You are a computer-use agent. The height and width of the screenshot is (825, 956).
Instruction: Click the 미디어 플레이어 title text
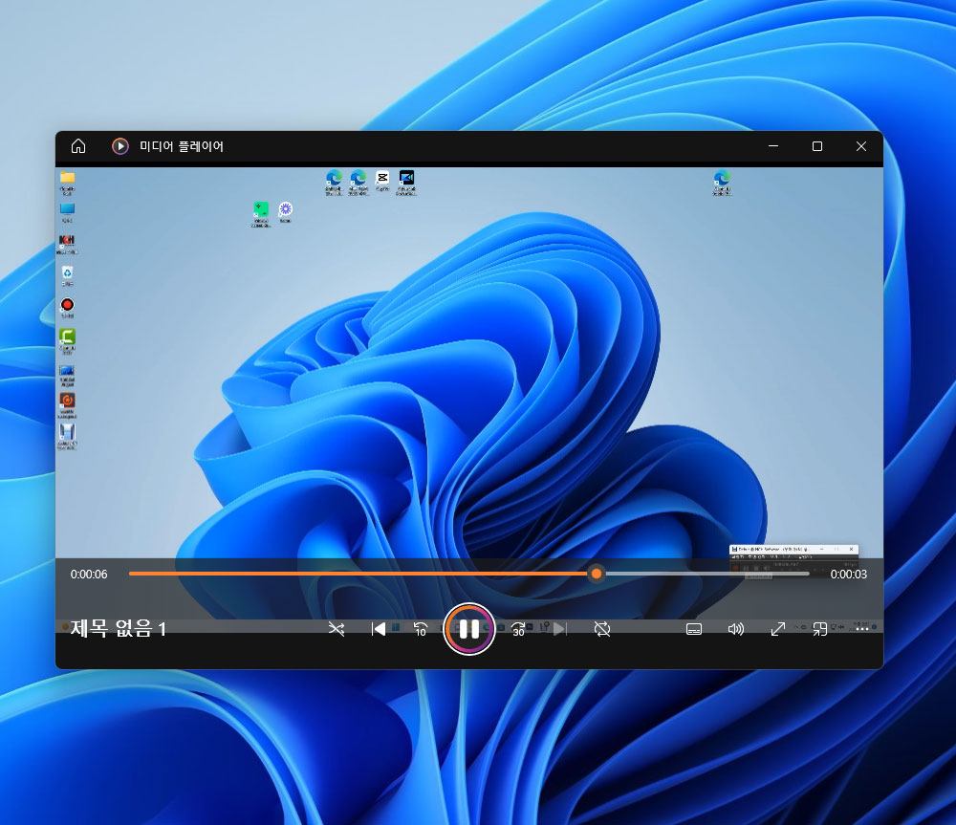[182, 146]
